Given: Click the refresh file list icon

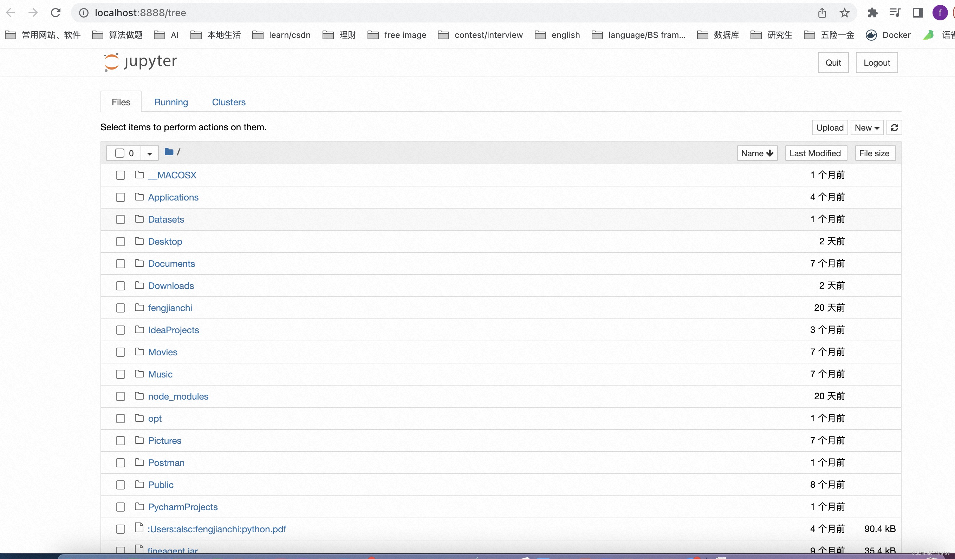Looking at the screenshot, I should click(x=894, y=127).
